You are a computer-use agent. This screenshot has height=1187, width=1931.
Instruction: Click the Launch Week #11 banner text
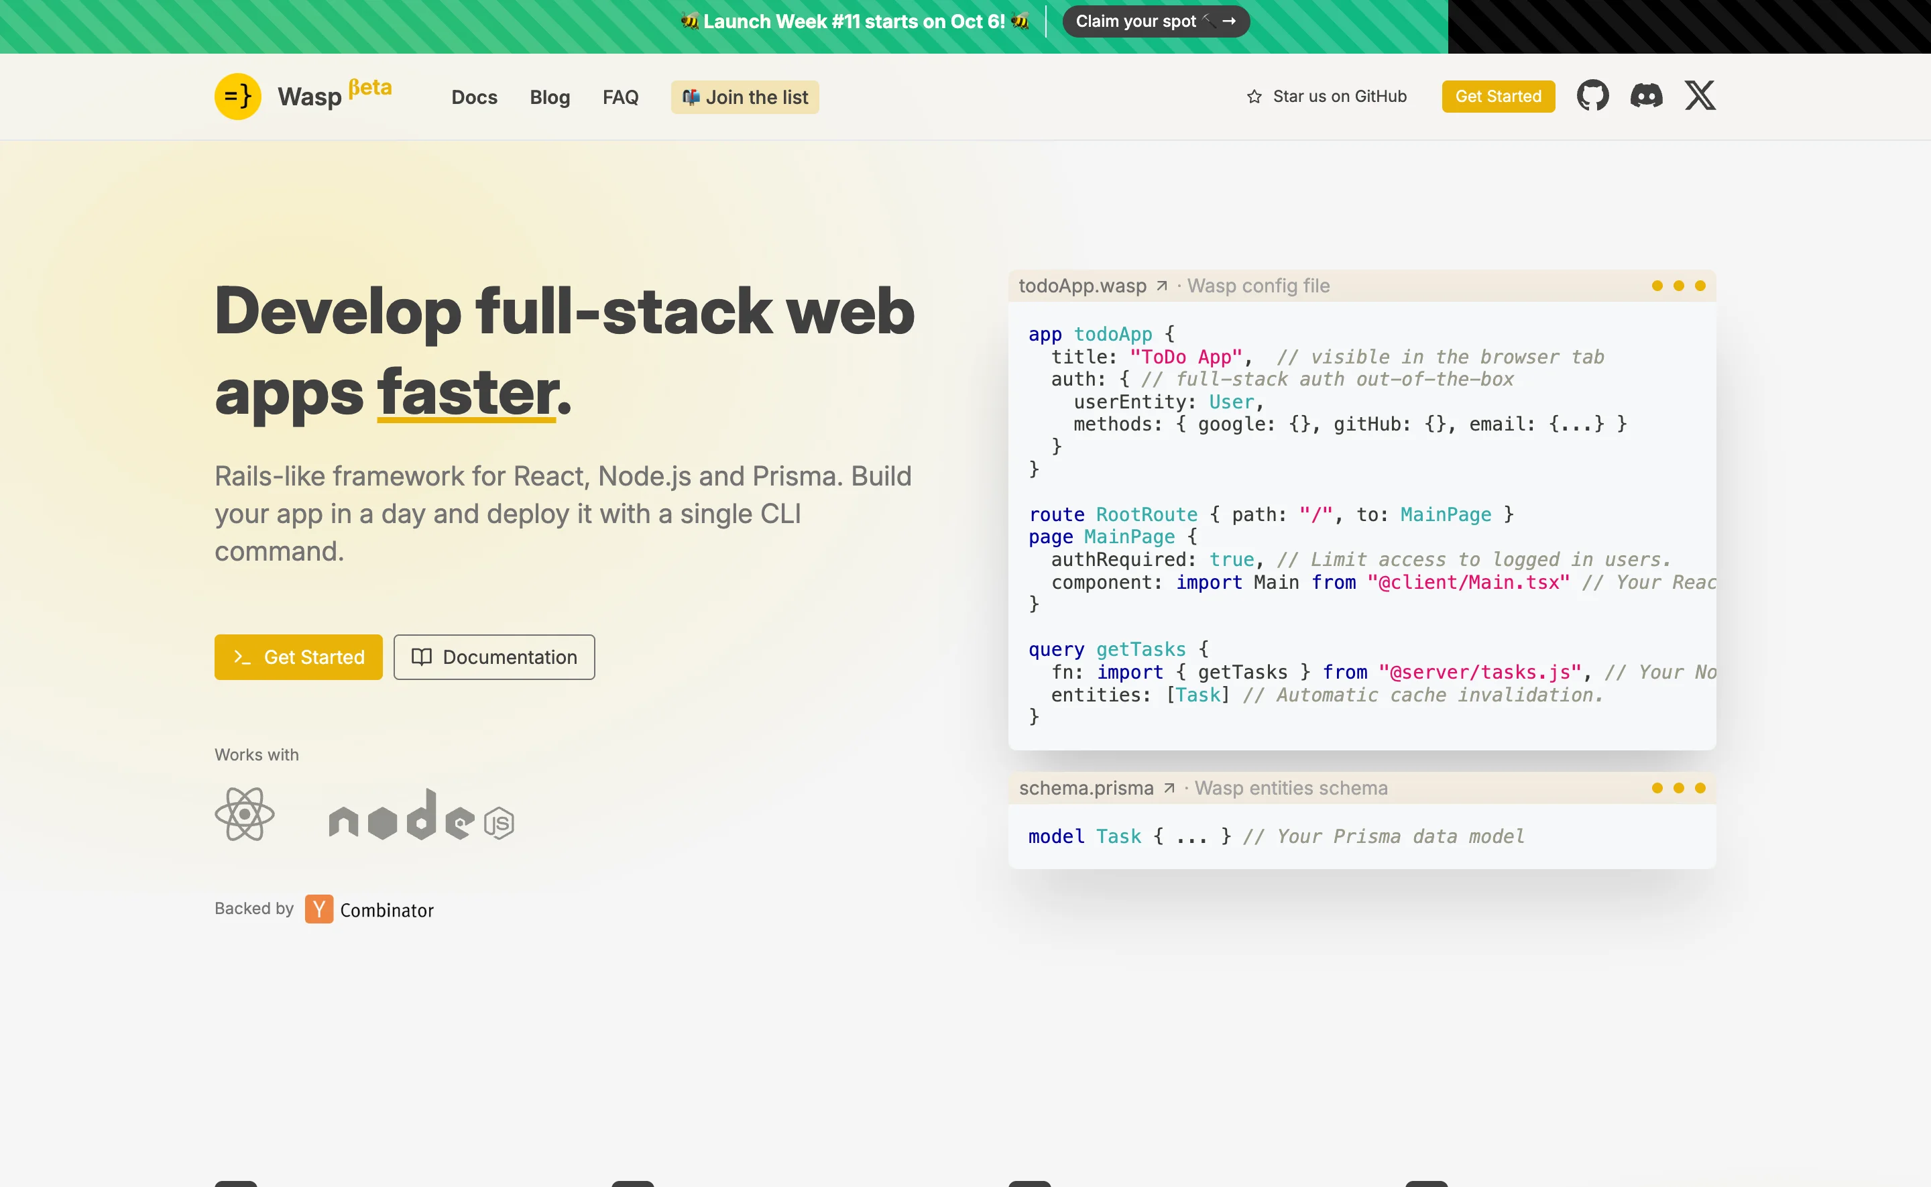click(x=854, y=21)
